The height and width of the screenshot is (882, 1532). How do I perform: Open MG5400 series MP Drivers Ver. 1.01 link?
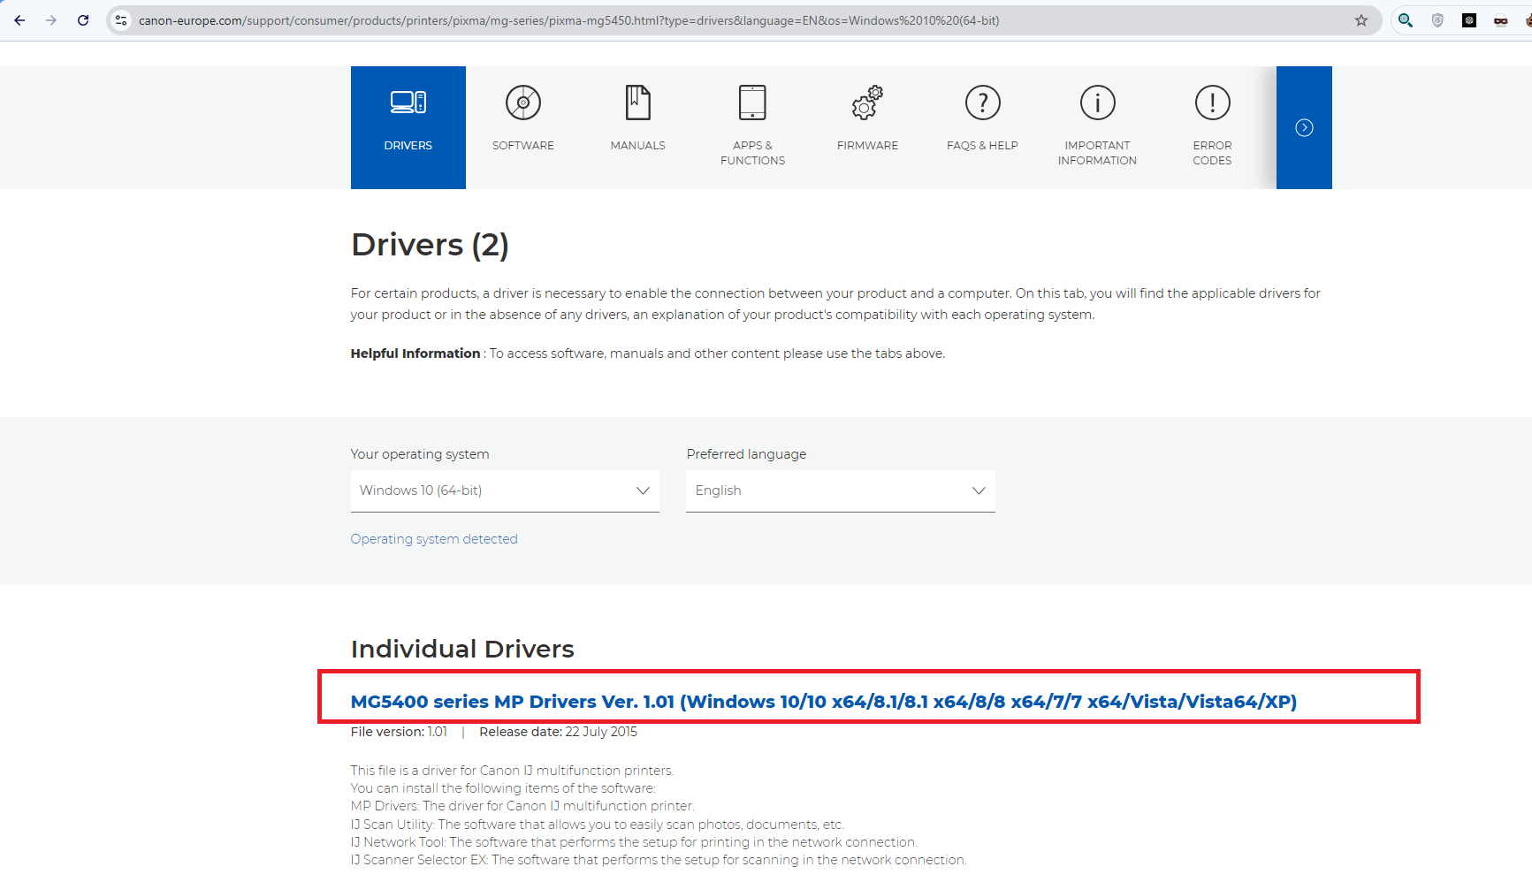tap(824, 702)
